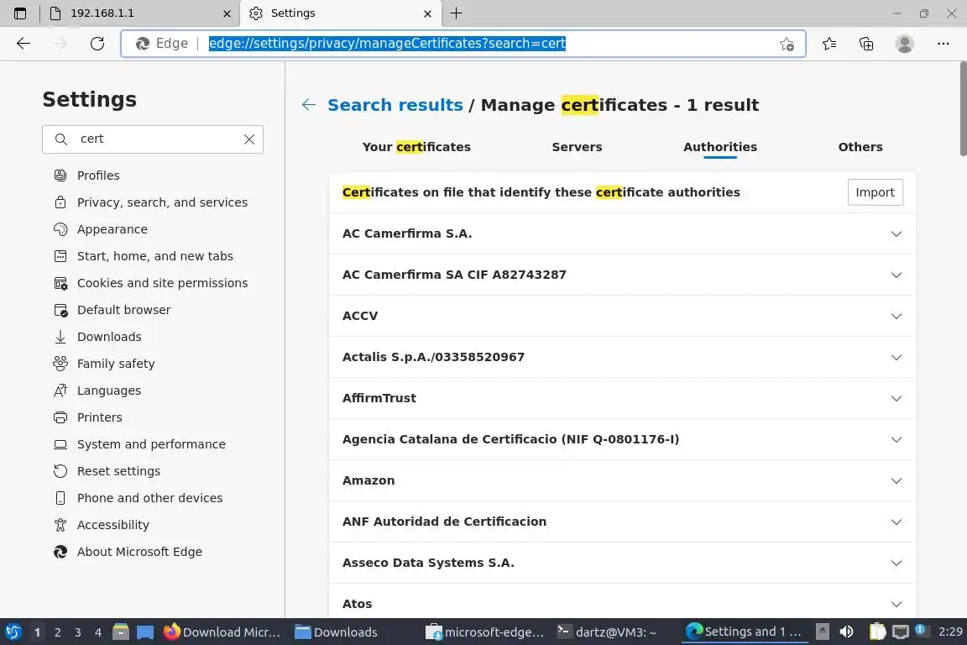This screenshot has height=645, width=967.
Task: Reload the page with refresh icon
Action: pyautogui.click(x=97, y=43)
